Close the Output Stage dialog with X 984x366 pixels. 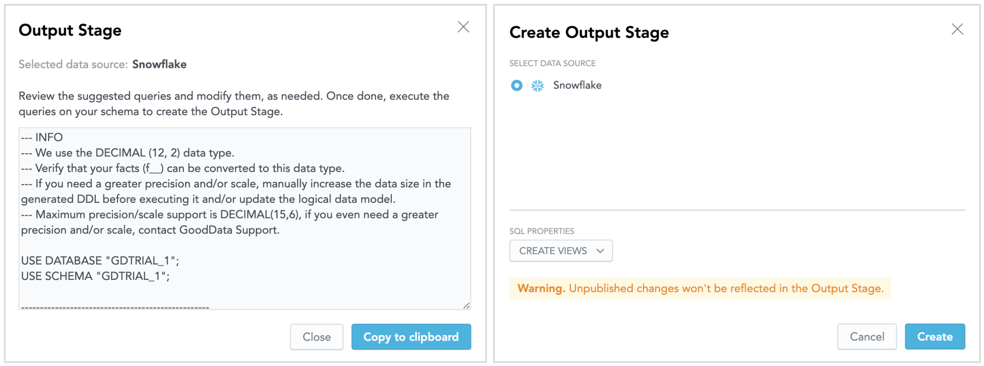point(463,27)
